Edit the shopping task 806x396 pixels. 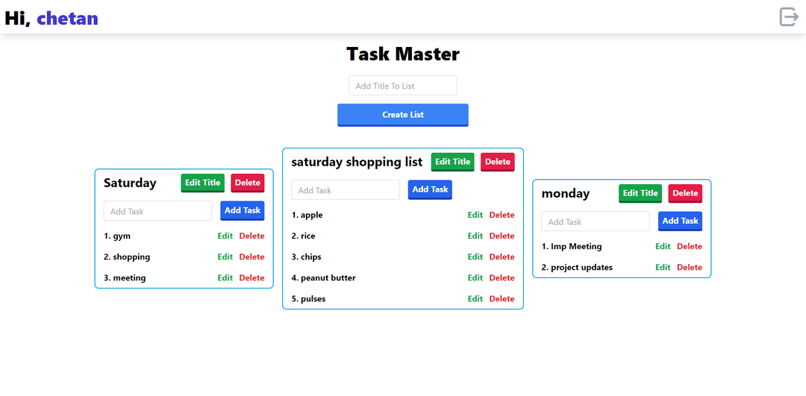[225, 257]
